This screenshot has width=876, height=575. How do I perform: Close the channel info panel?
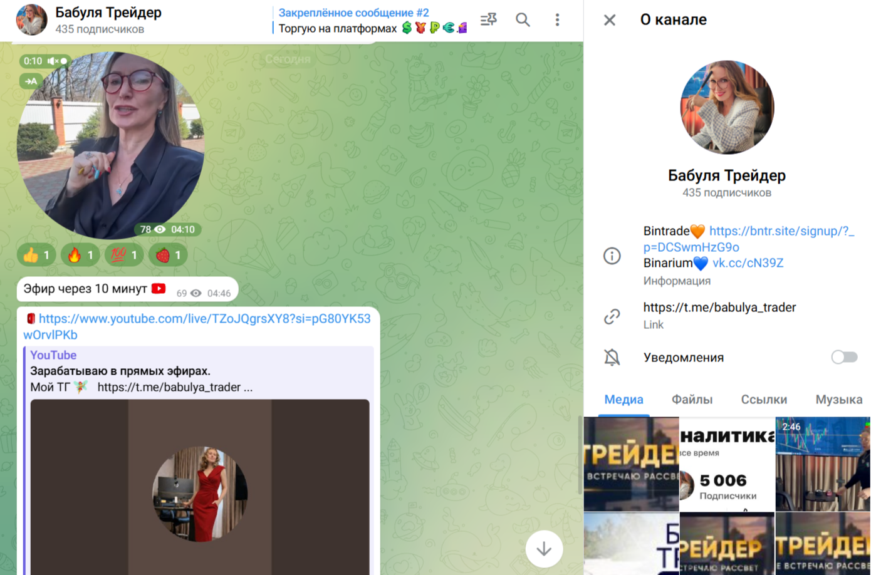pos(609,20)
